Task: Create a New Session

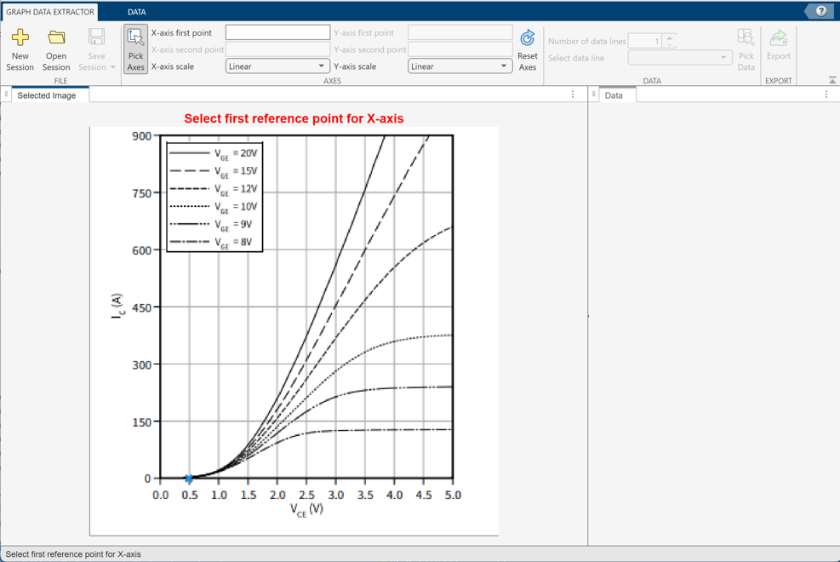Action: point(20,48)
